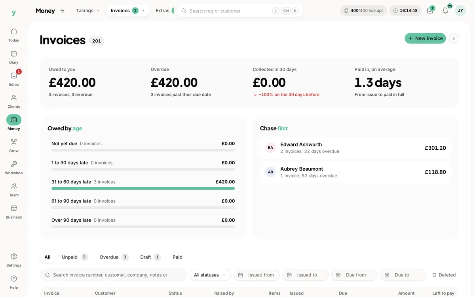Viewport: 475px width, 297px height.
Task: Open Aubrey Beaumont chase entry
Action: click(x=355, y=172)
